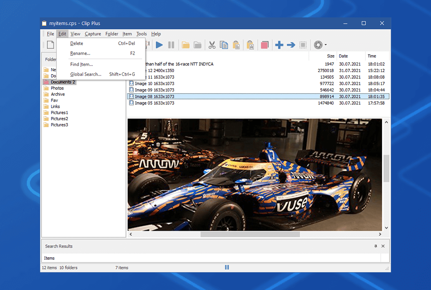
Task: Click the gray folder toolbar icon
Action: pos(197,45)
